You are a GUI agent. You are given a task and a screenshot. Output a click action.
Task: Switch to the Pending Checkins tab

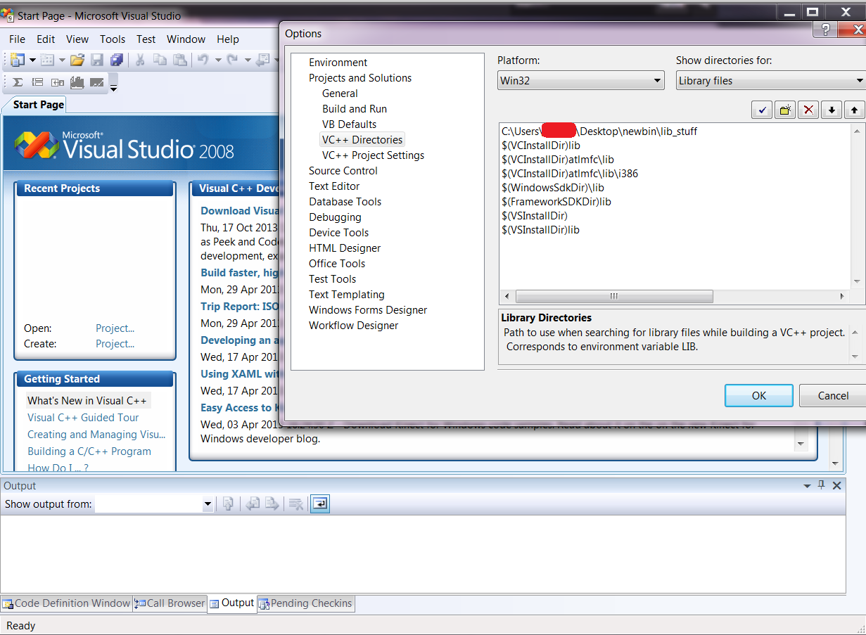pyautogui.click(x=306, y=603)
